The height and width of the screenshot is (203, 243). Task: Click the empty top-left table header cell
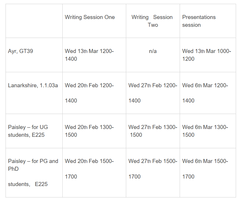tap(34, 21)
